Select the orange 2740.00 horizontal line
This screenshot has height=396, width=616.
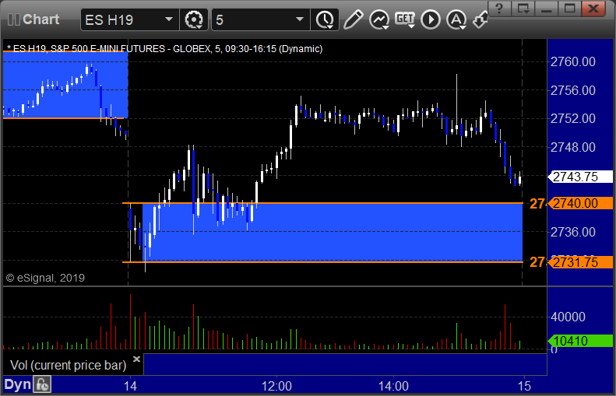click(x=322, y=203)
